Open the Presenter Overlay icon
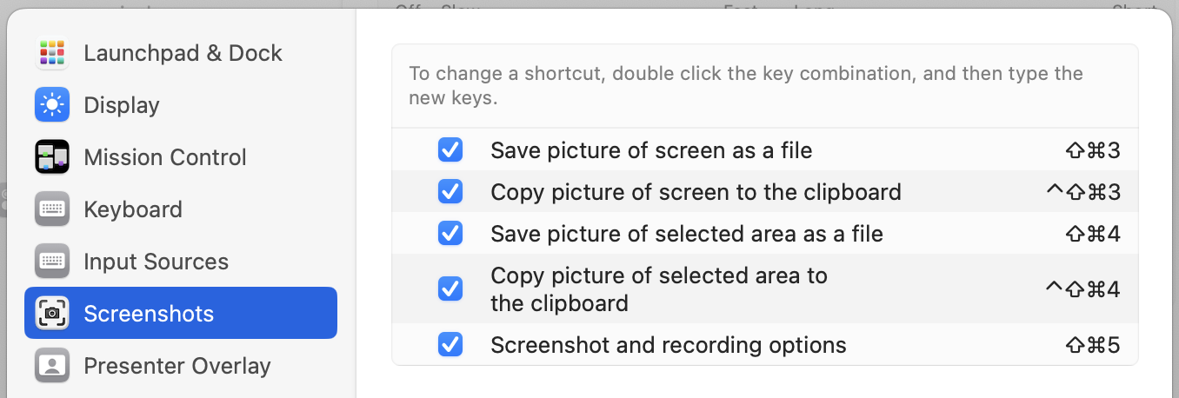This screenshot has height=398, width=1179. click(x=52, y=366)
